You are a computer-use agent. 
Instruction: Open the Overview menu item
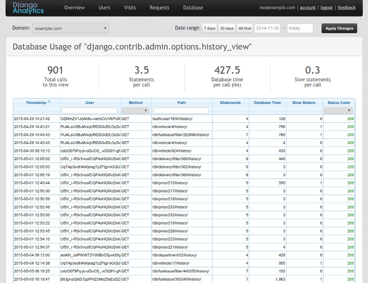[75, 8]
